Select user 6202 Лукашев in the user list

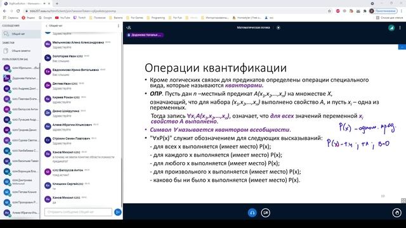pyautogui.click(x=20, y=120)
